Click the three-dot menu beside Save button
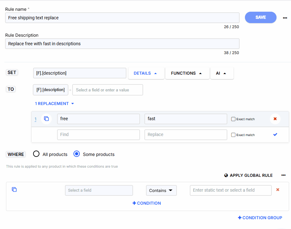Screen dimensions: 291x229 (285, 18)
